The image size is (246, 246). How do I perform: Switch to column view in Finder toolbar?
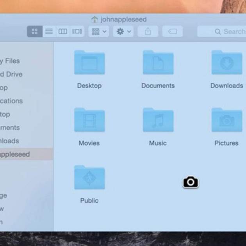(63, 32)
